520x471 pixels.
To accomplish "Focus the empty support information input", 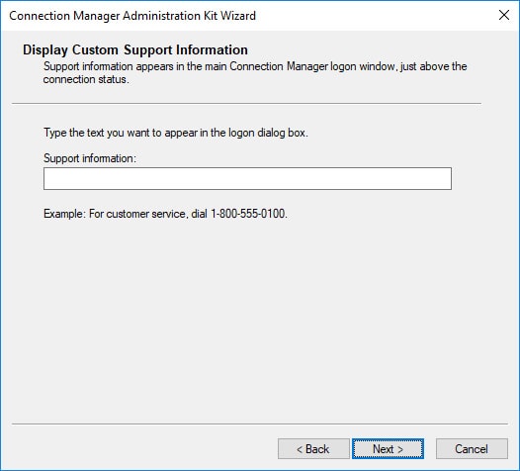I will coord(247,178).
